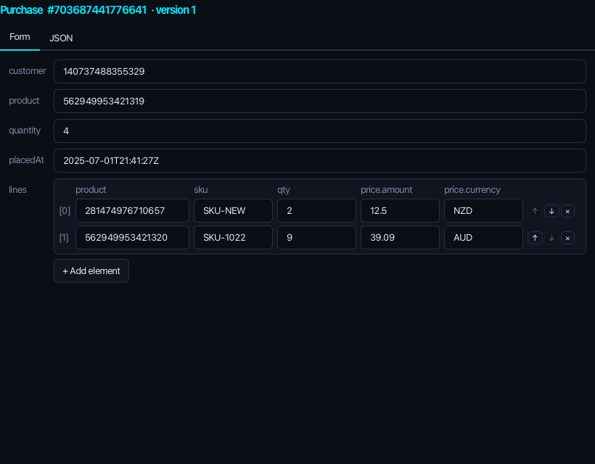The height and width of the screenshot is (464, 595).
Task: Remove line [0] with x icon
Action: click(x=567, y=211)
